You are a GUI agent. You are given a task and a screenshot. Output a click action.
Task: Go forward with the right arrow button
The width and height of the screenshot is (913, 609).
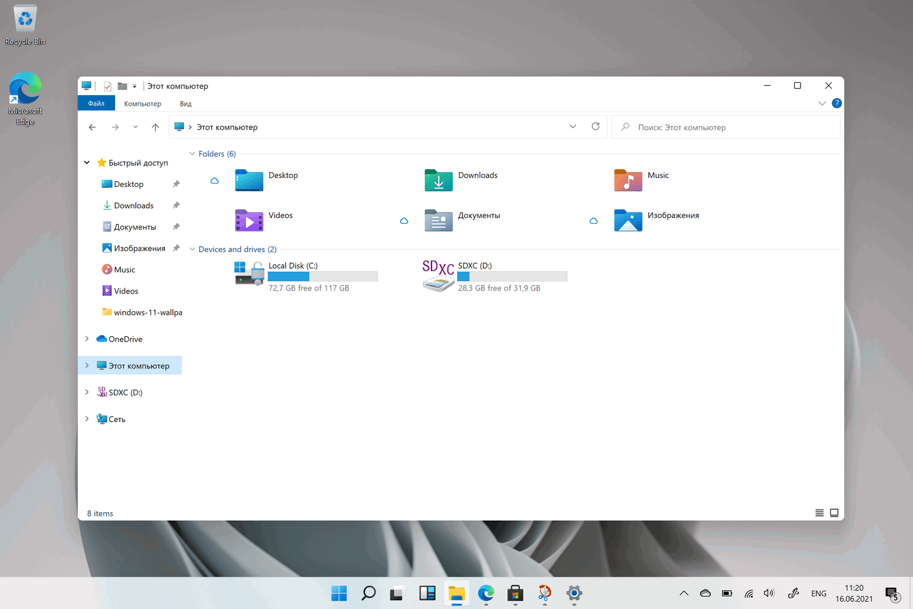tap(115, 127)
